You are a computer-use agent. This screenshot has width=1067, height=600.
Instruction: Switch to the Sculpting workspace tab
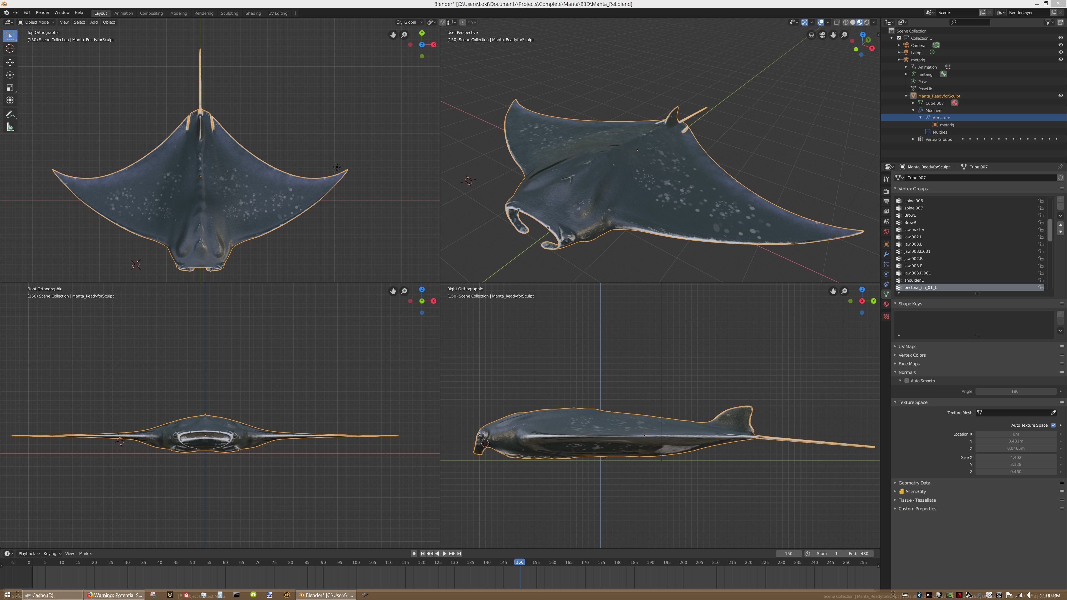point(229,13)
